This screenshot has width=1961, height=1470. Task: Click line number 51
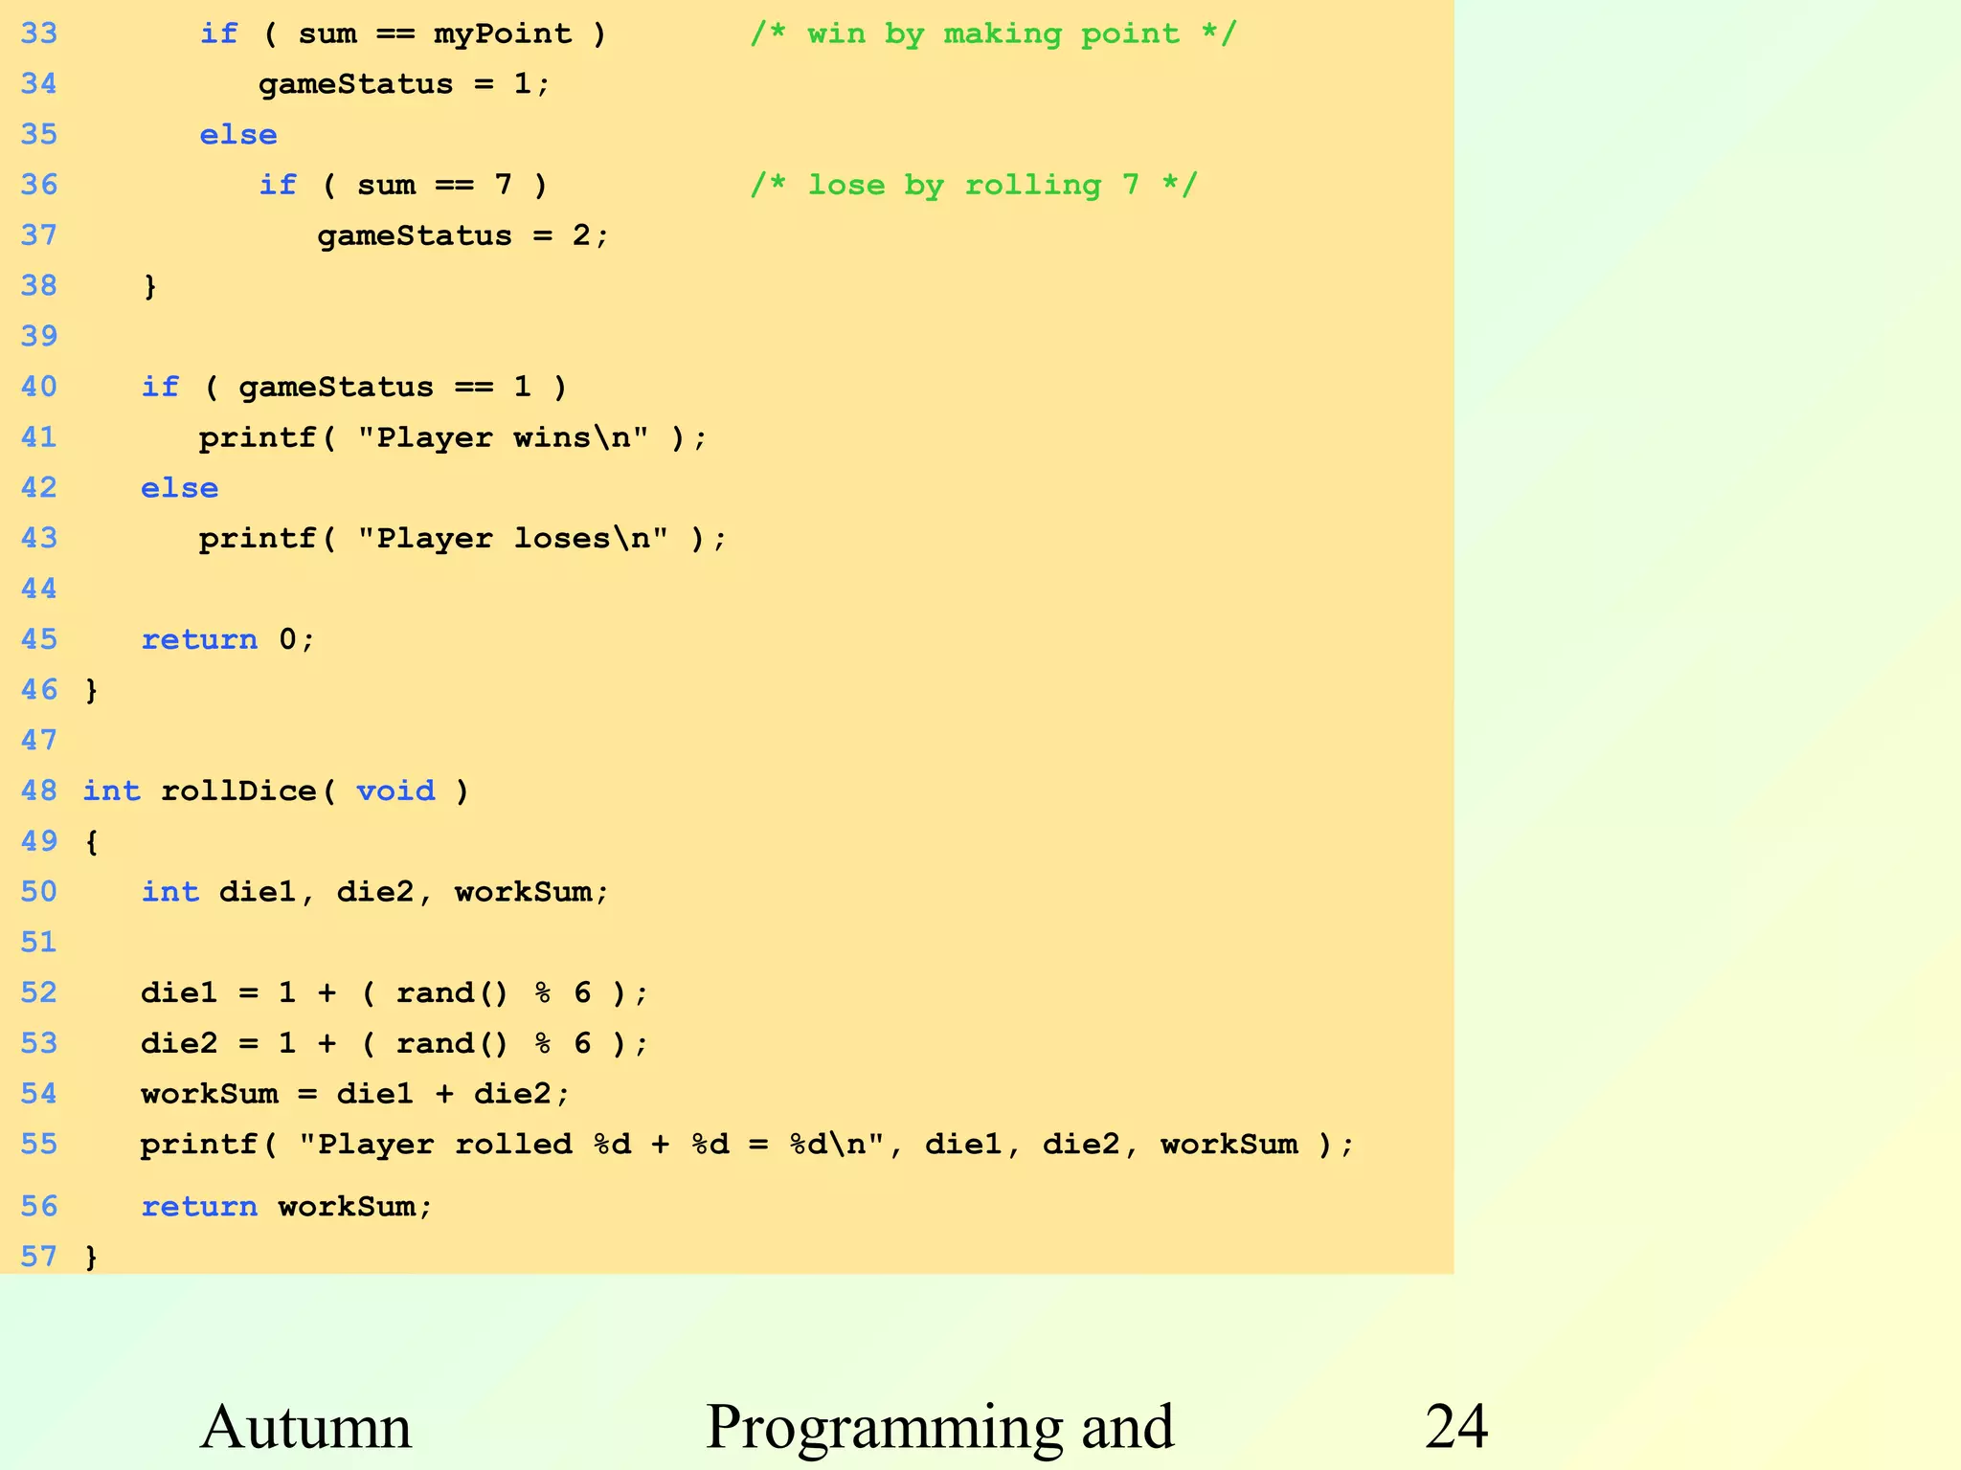pos(39,942)
